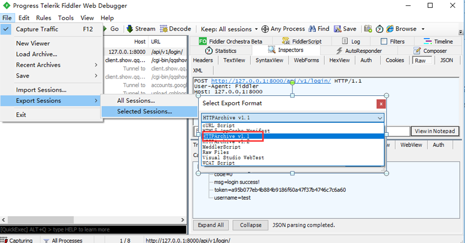
Task: Expand the Export Sessions submenu
Action: click(x=52, y=101)
